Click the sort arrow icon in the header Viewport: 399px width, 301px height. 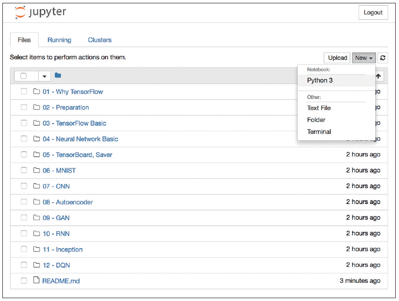click(x=379, y=76)
